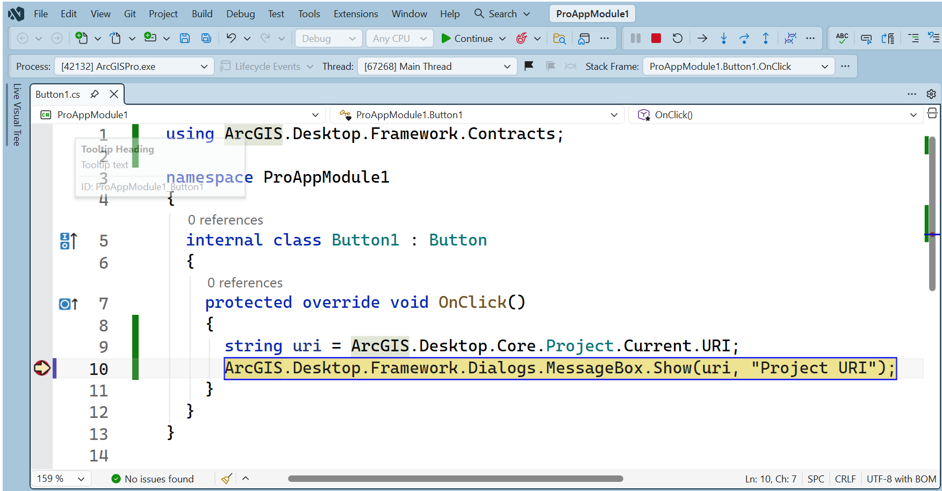Change CRLF line ending setting
The height and width of the screenshot is (491, 942).
(x=845, y=479)
